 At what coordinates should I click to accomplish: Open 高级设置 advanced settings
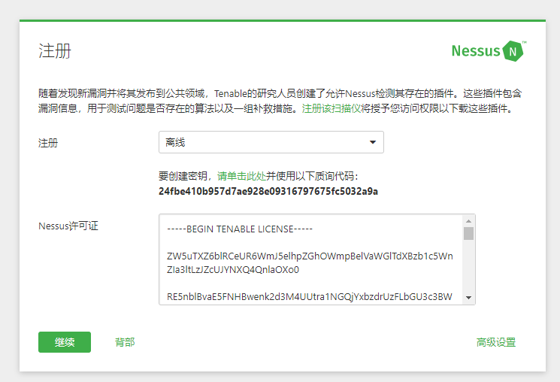(x=496, y=342)
